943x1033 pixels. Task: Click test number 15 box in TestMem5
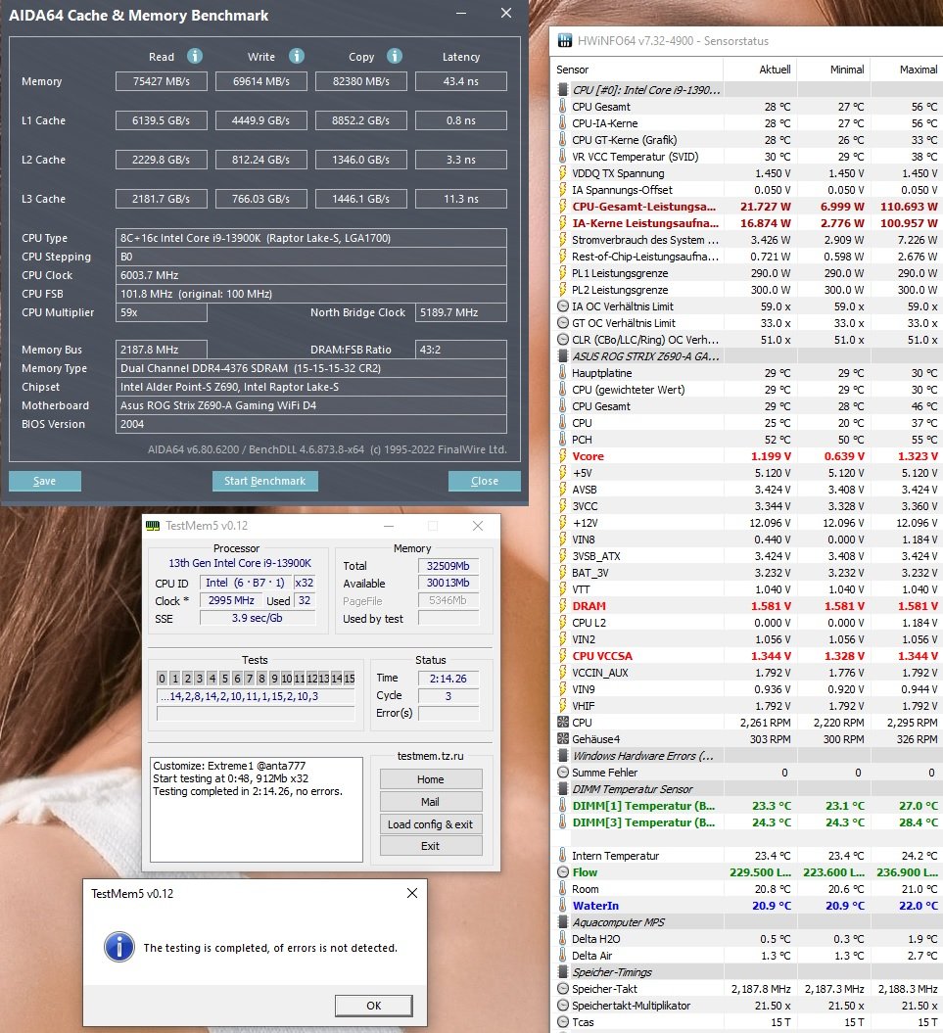click(350, 678)
